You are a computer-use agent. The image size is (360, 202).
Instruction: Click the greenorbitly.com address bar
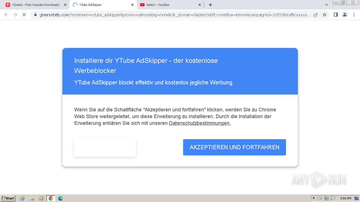(x=175, y=15)
